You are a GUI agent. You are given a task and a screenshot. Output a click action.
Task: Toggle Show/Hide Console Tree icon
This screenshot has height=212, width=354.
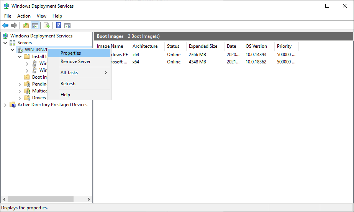(x=35, y=26)
